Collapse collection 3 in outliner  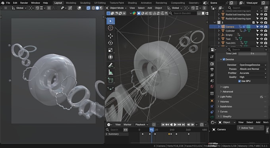(214, 23)
